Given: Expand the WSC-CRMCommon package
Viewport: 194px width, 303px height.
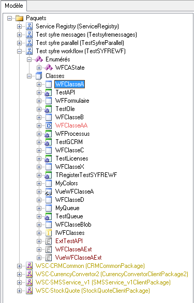Looking at the screenshot, I should point(19,266).
